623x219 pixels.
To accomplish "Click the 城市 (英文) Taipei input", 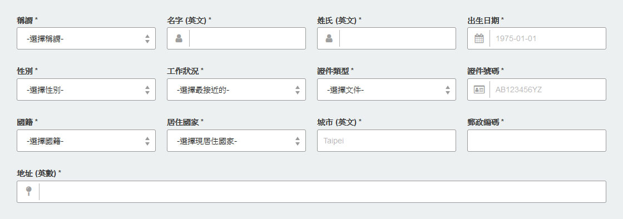I will [x=387, y=141].
